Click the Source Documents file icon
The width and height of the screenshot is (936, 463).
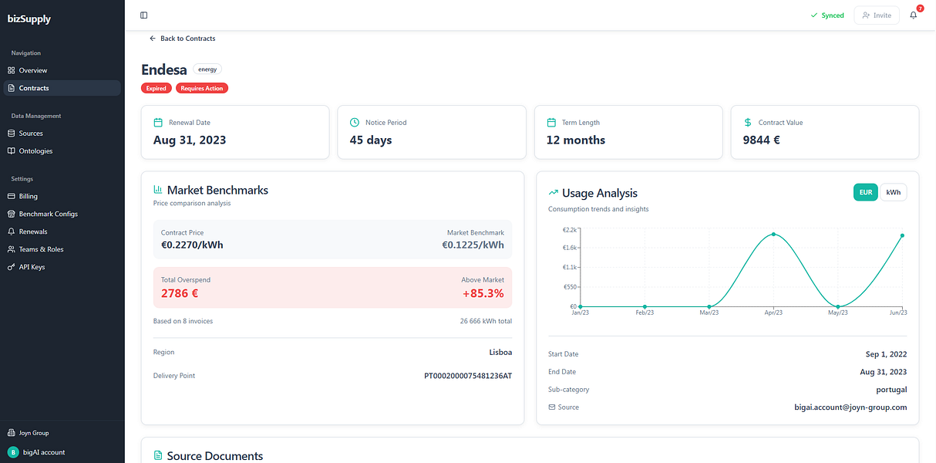pos(158,455)
